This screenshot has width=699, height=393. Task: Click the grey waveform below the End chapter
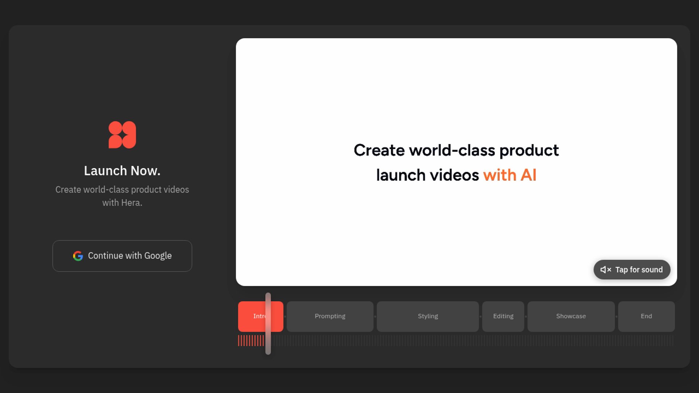point(646,341)
